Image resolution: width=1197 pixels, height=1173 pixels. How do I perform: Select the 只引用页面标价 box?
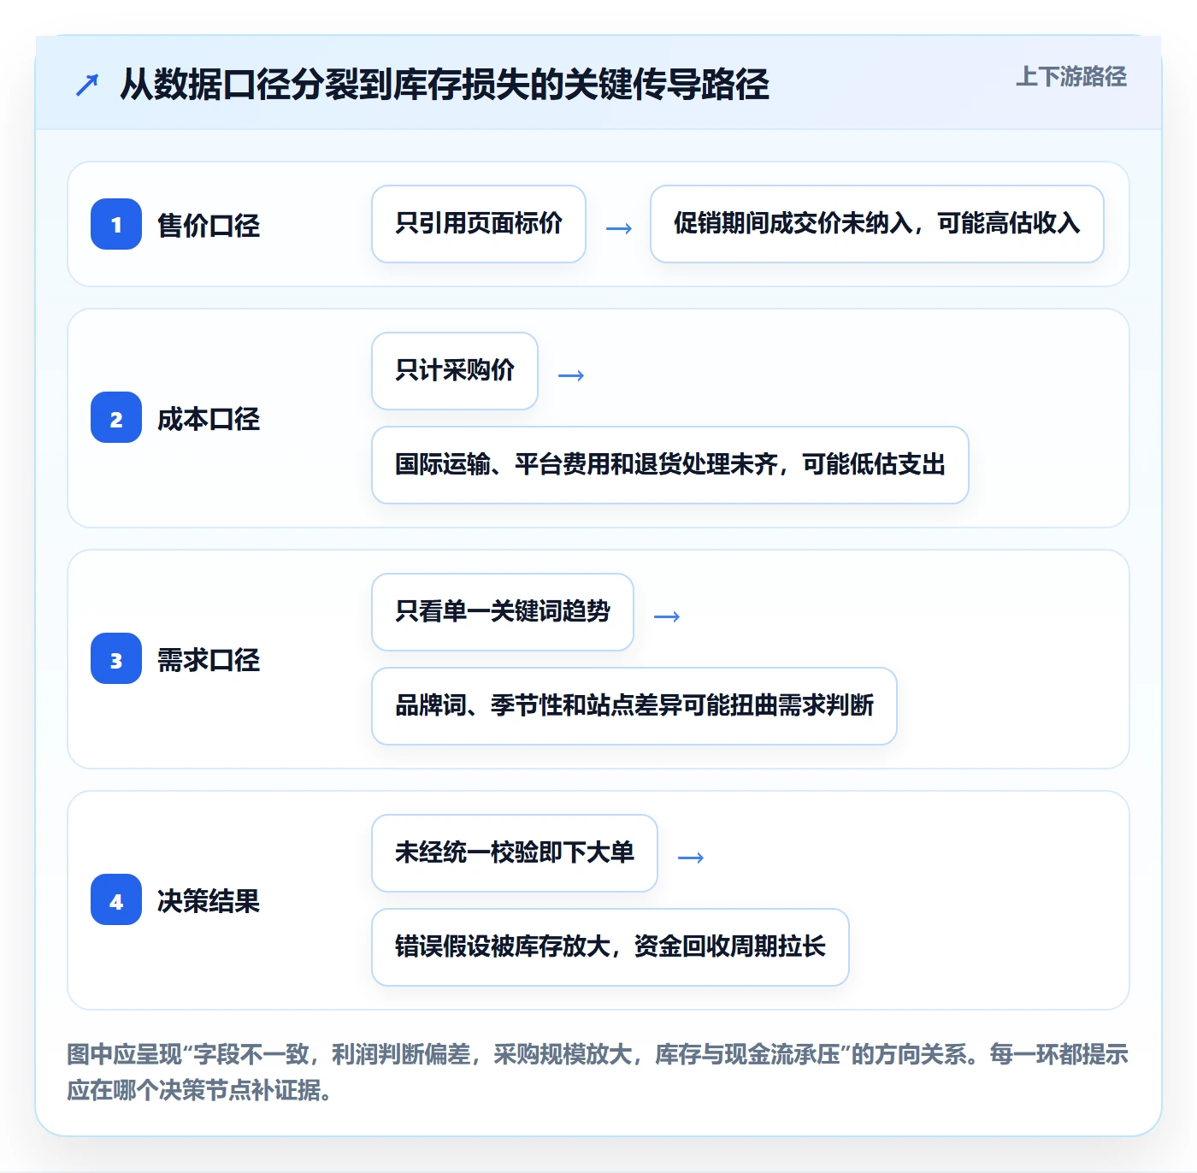tap(479, 224)
